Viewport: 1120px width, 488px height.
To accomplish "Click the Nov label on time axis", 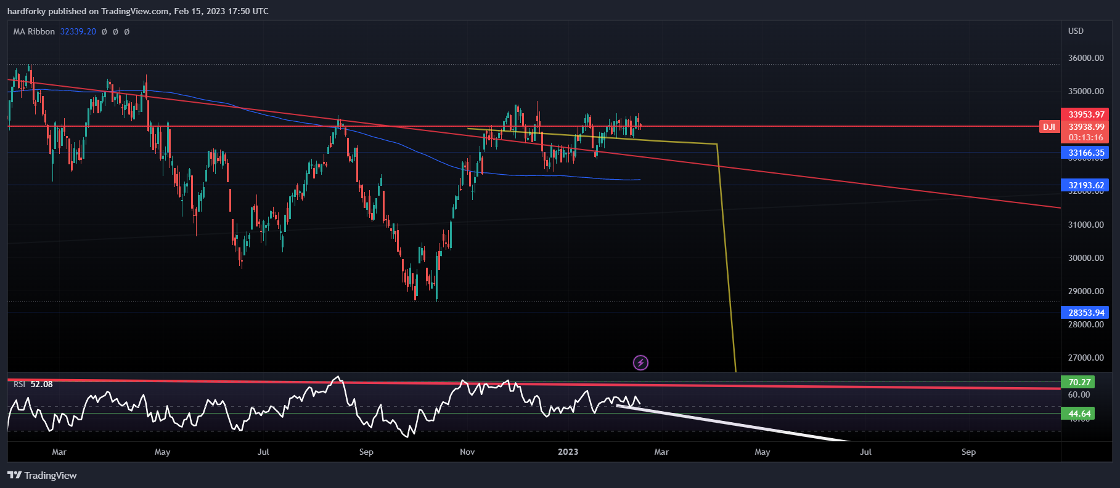I will coord(467,452).
